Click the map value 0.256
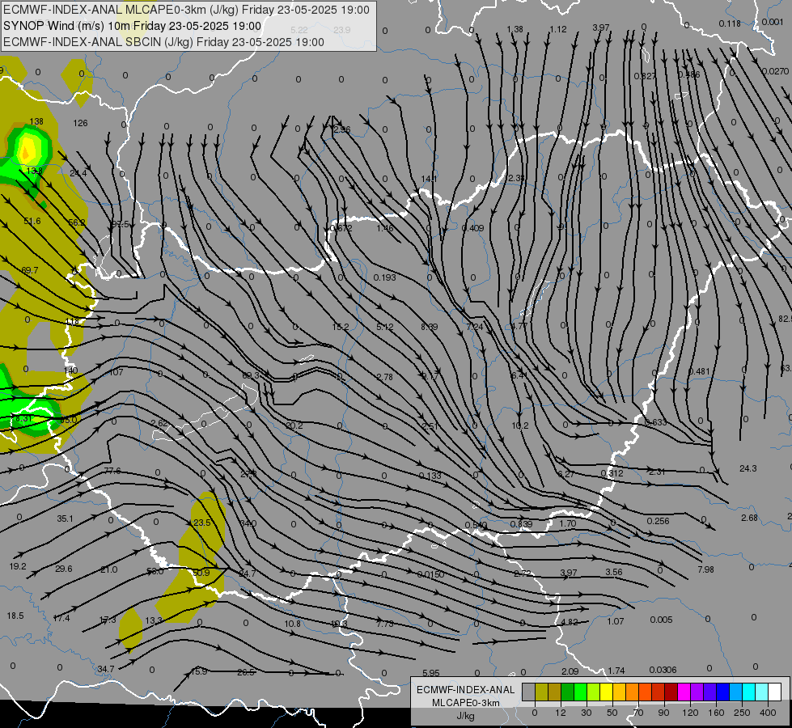The width and height of the screenshot is (792, 728). (x=659, y=521)
